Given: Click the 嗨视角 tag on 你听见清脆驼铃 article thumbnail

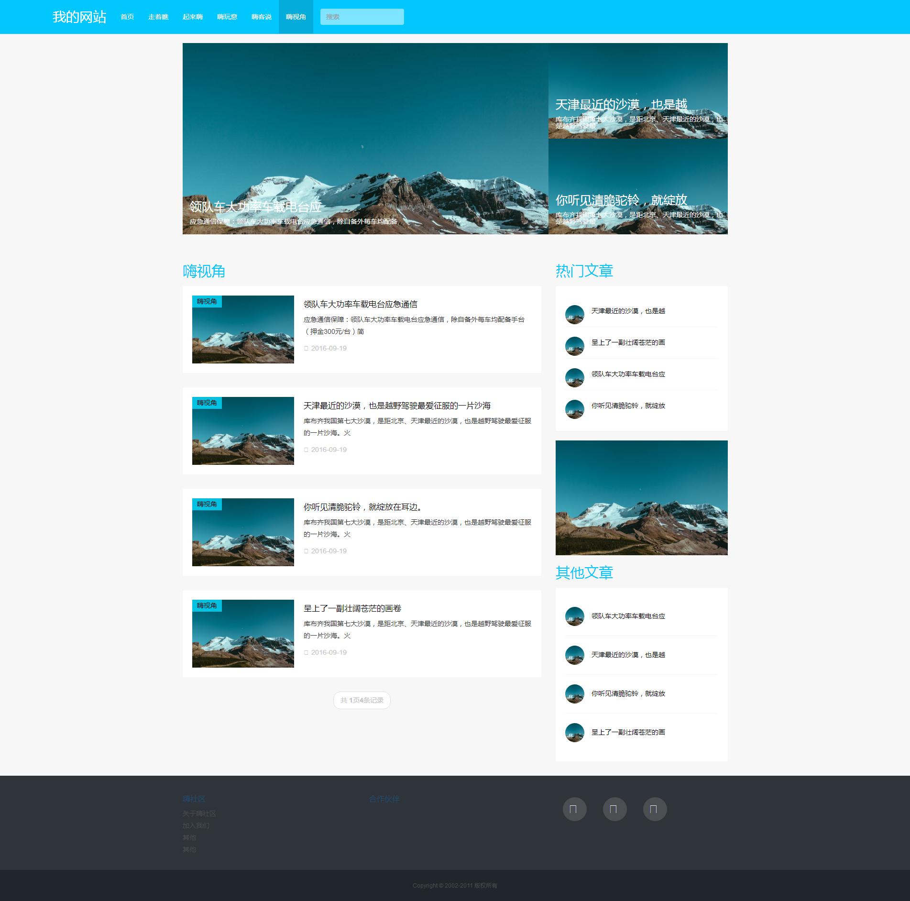Looking at the screenshot, I should [207, 504].
